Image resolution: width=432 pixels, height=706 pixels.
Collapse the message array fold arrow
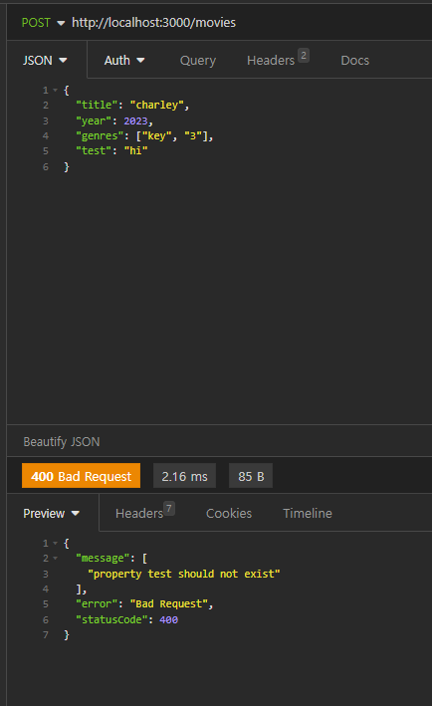pos(56,559)
